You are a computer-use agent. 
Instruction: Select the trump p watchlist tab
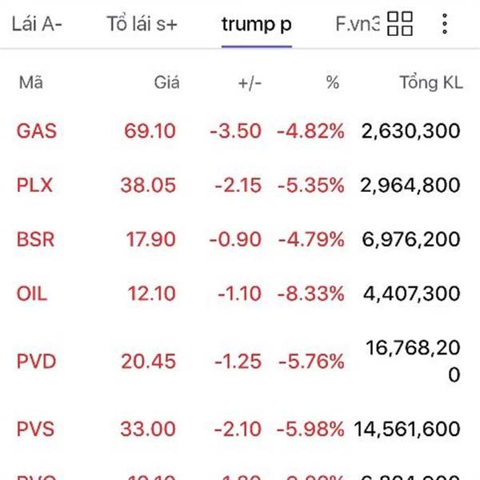point(257,25)
